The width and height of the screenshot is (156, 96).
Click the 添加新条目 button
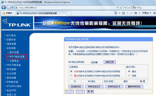tap(76, 87)
